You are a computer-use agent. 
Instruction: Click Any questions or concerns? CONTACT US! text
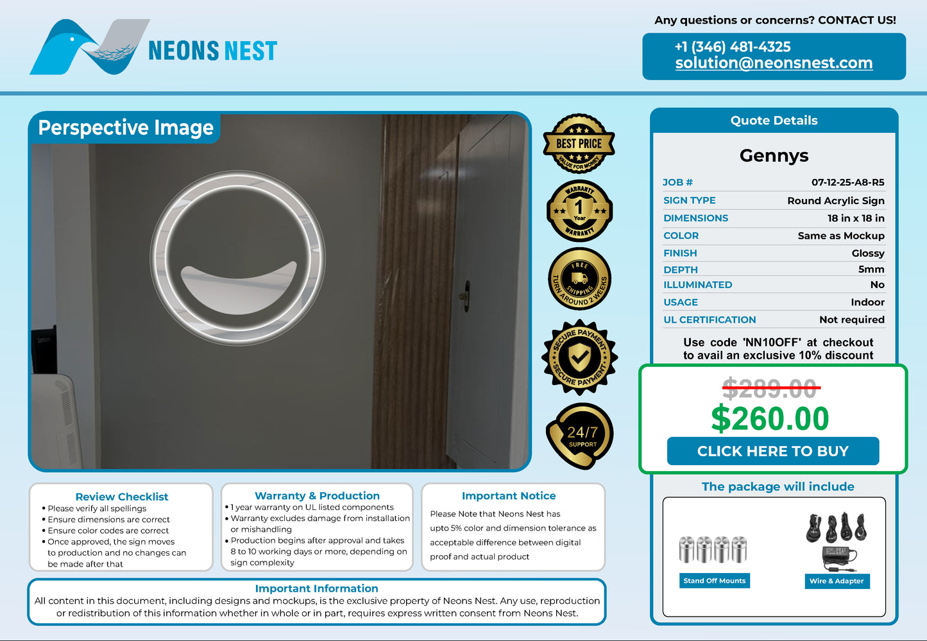tap(775, 21)
